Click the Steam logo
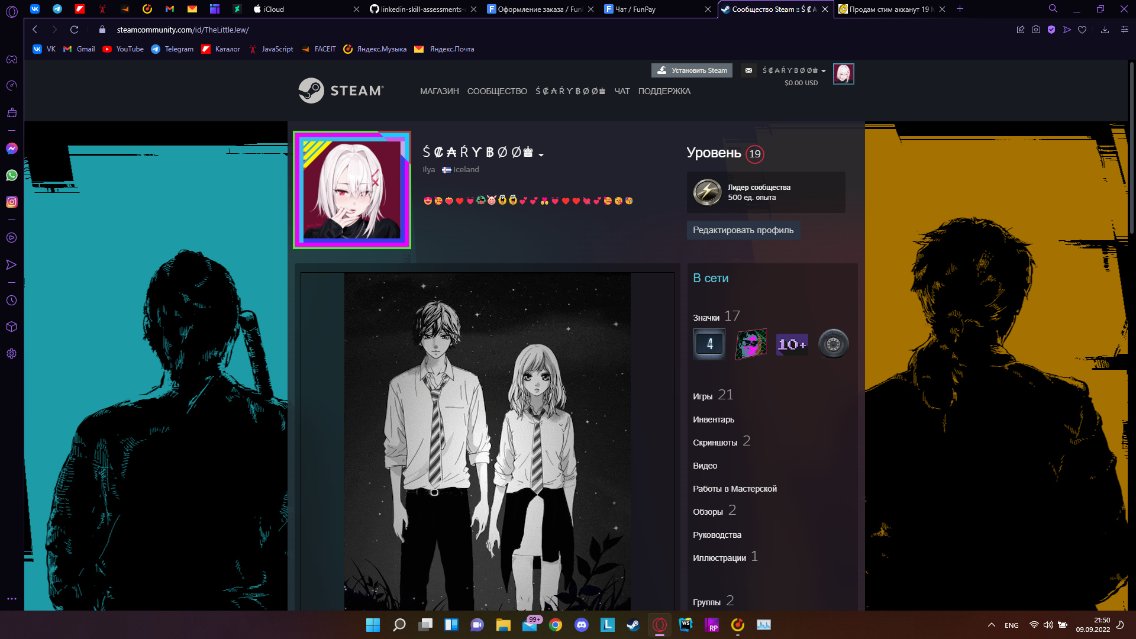Image resolution: width=1136 pixels, height=639 pixels. click(341, 91)
